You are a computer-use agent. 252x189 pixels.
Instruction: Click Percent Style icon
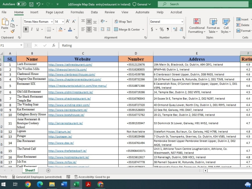click(162, 29)
